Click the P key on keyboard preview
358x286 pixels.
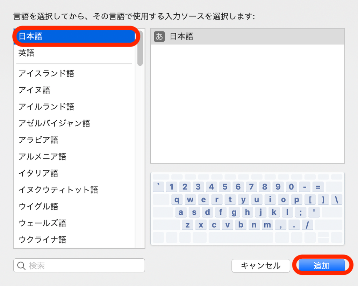(296, 199)
